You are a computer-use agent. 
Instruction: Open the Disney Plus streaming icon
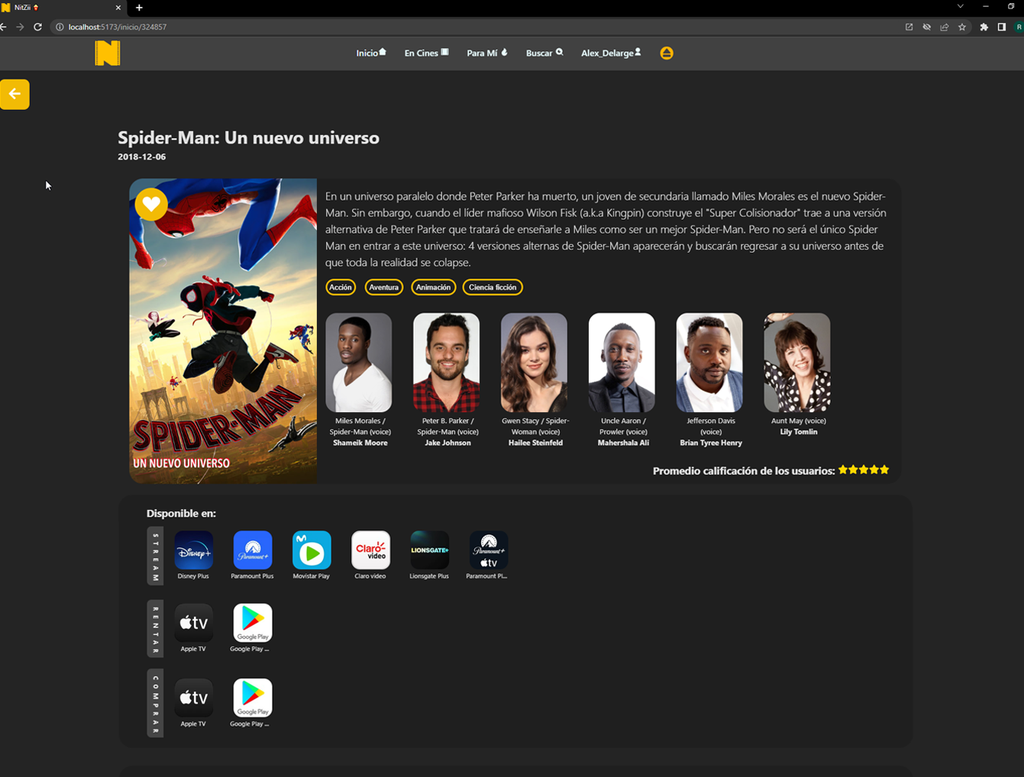pyautogui.click(x=193, y=550)
